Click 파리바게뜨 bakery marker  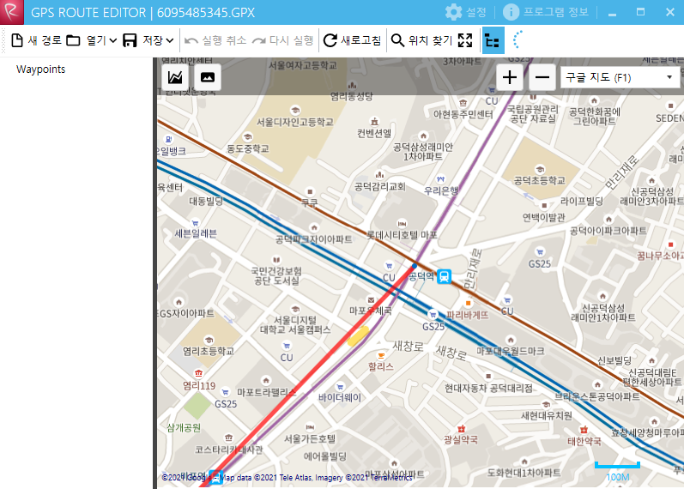point(469,303)
